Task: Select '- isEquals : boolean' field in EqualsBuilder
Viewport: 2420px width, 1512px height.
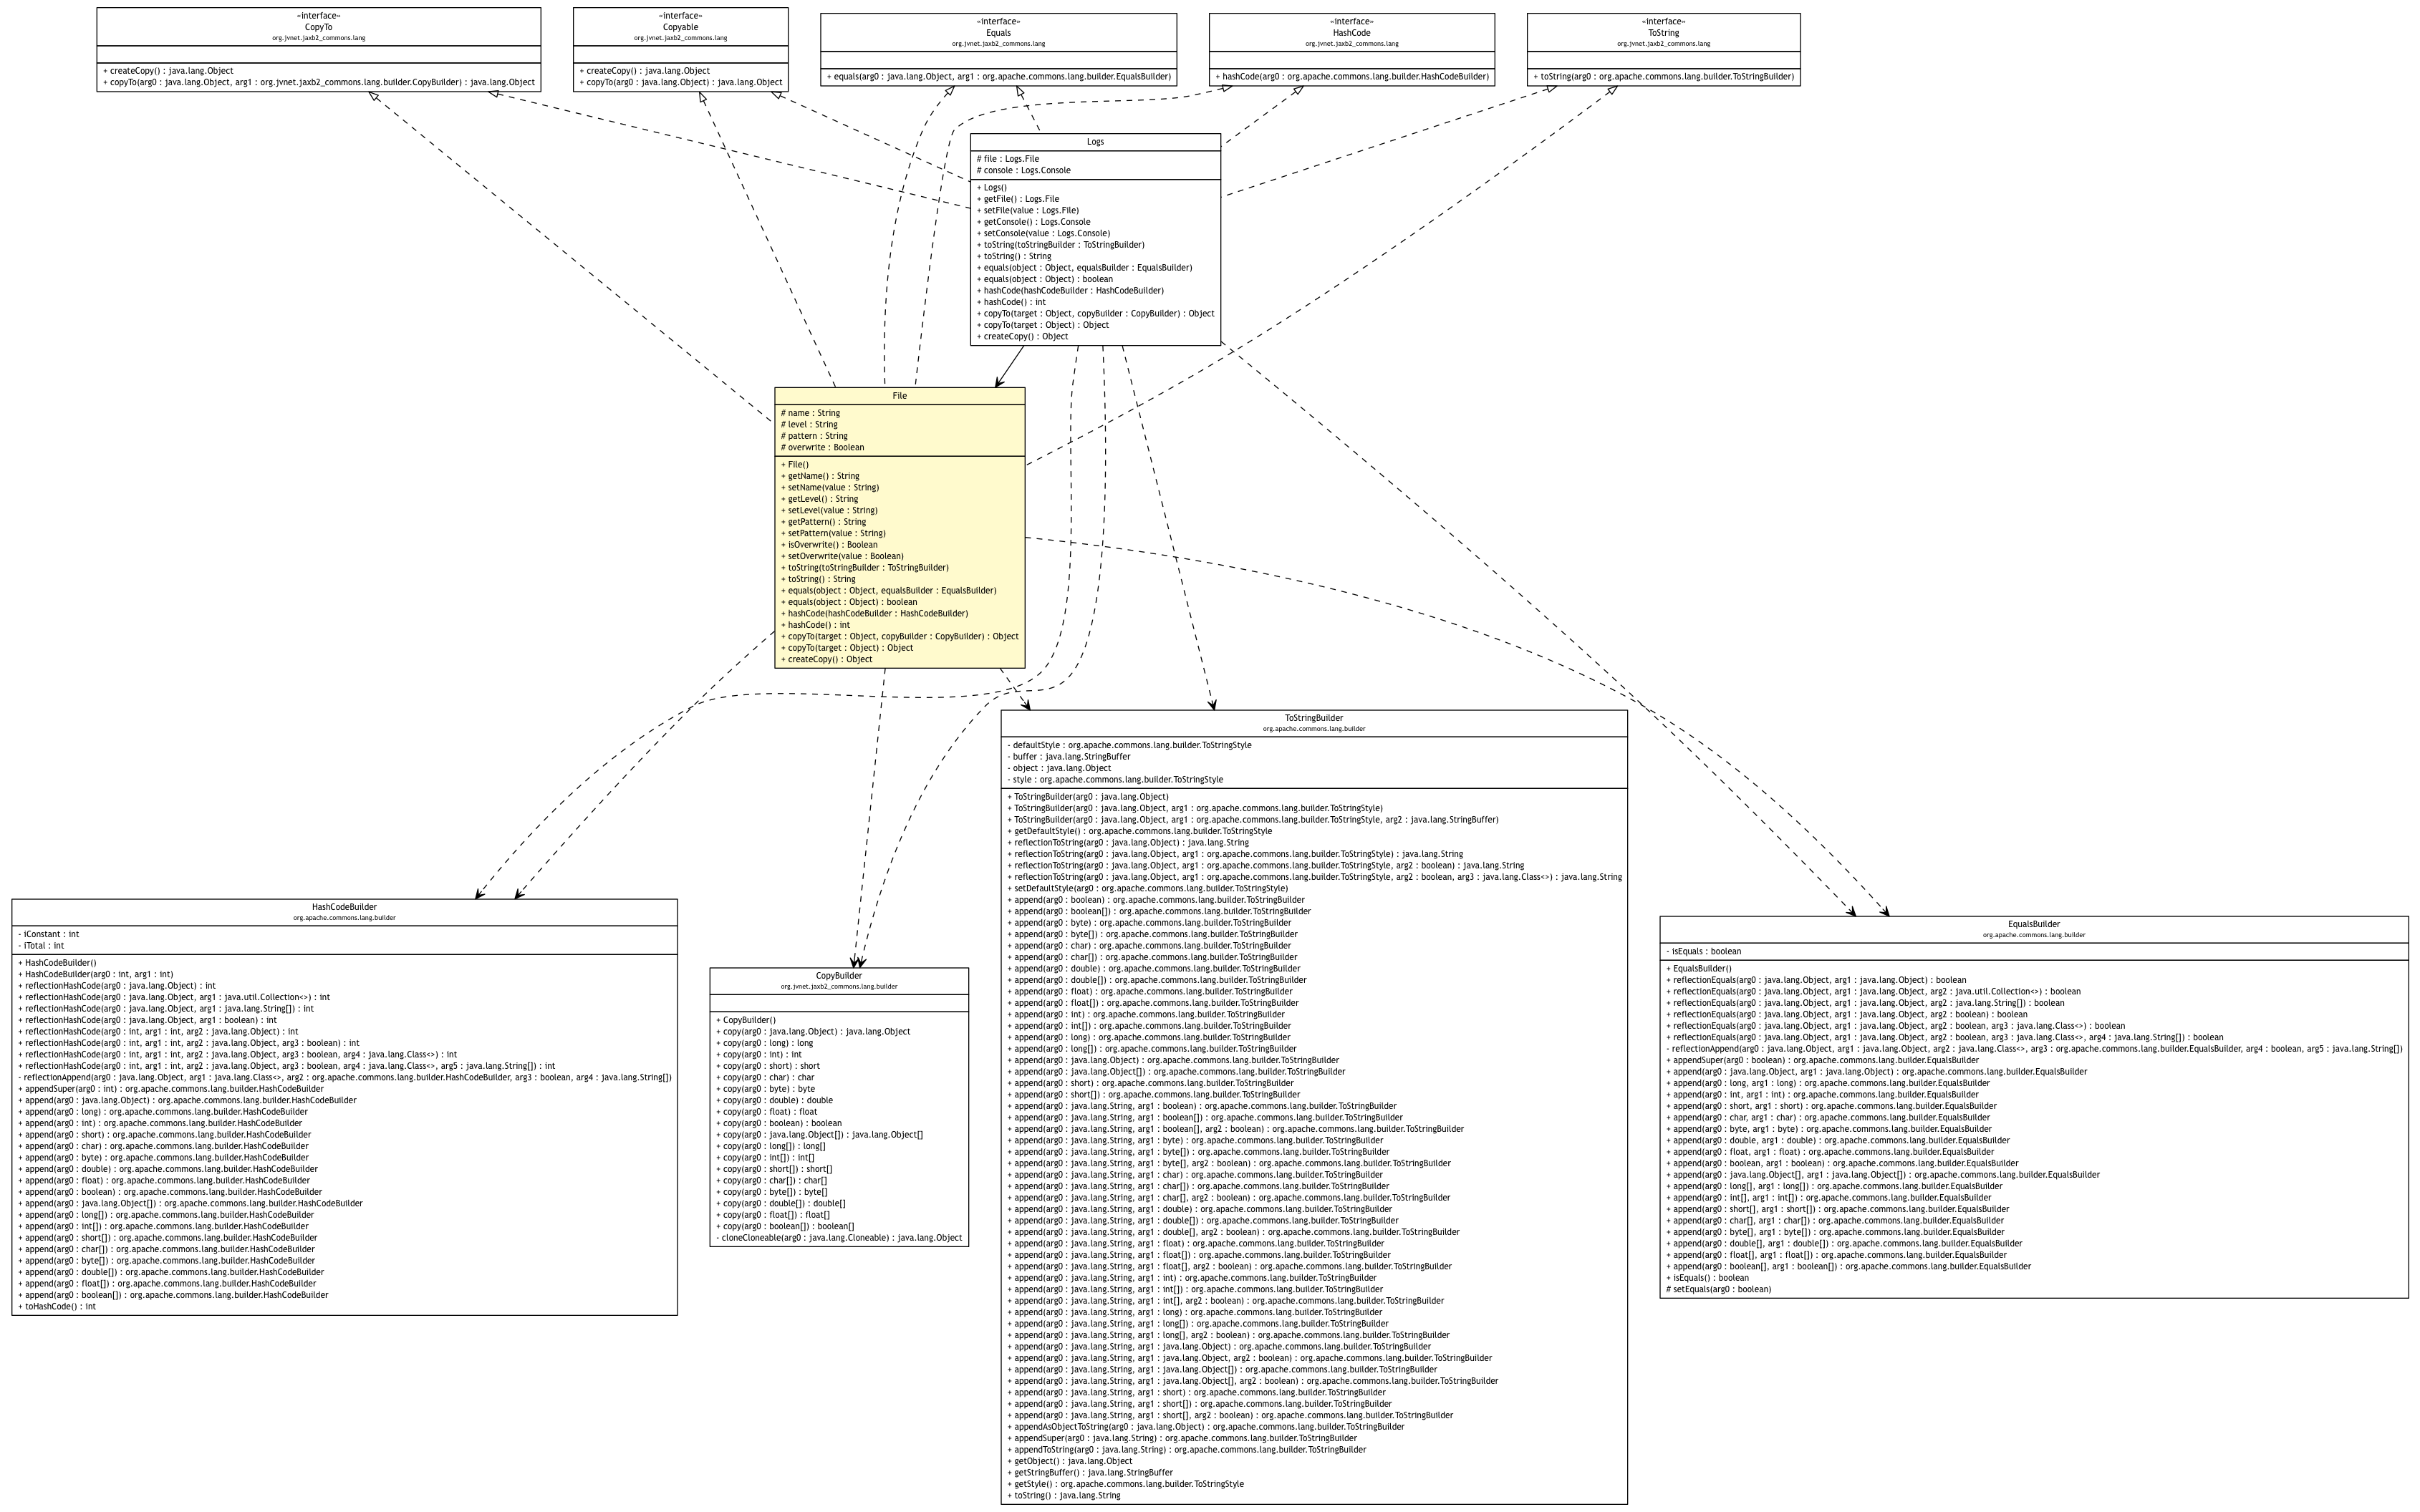Action: (x=1702, y=952)
